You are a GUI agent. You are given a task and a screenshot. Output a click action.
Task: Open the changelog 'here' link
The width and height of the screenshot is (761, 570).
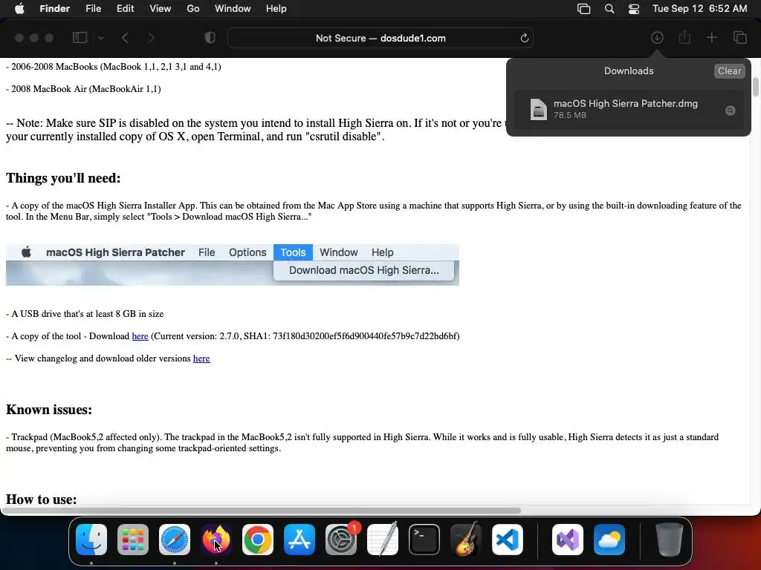point(201,358)
